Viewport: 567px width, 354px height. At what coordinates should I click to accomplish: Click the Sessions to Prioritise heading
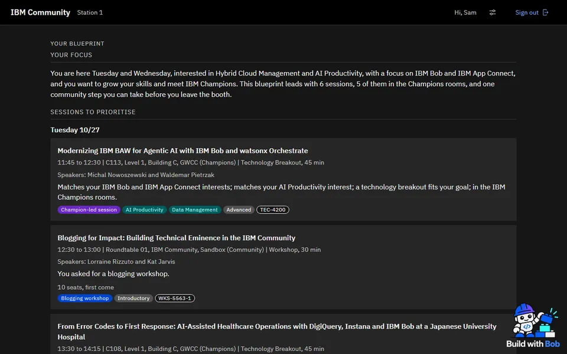point(93,112)
